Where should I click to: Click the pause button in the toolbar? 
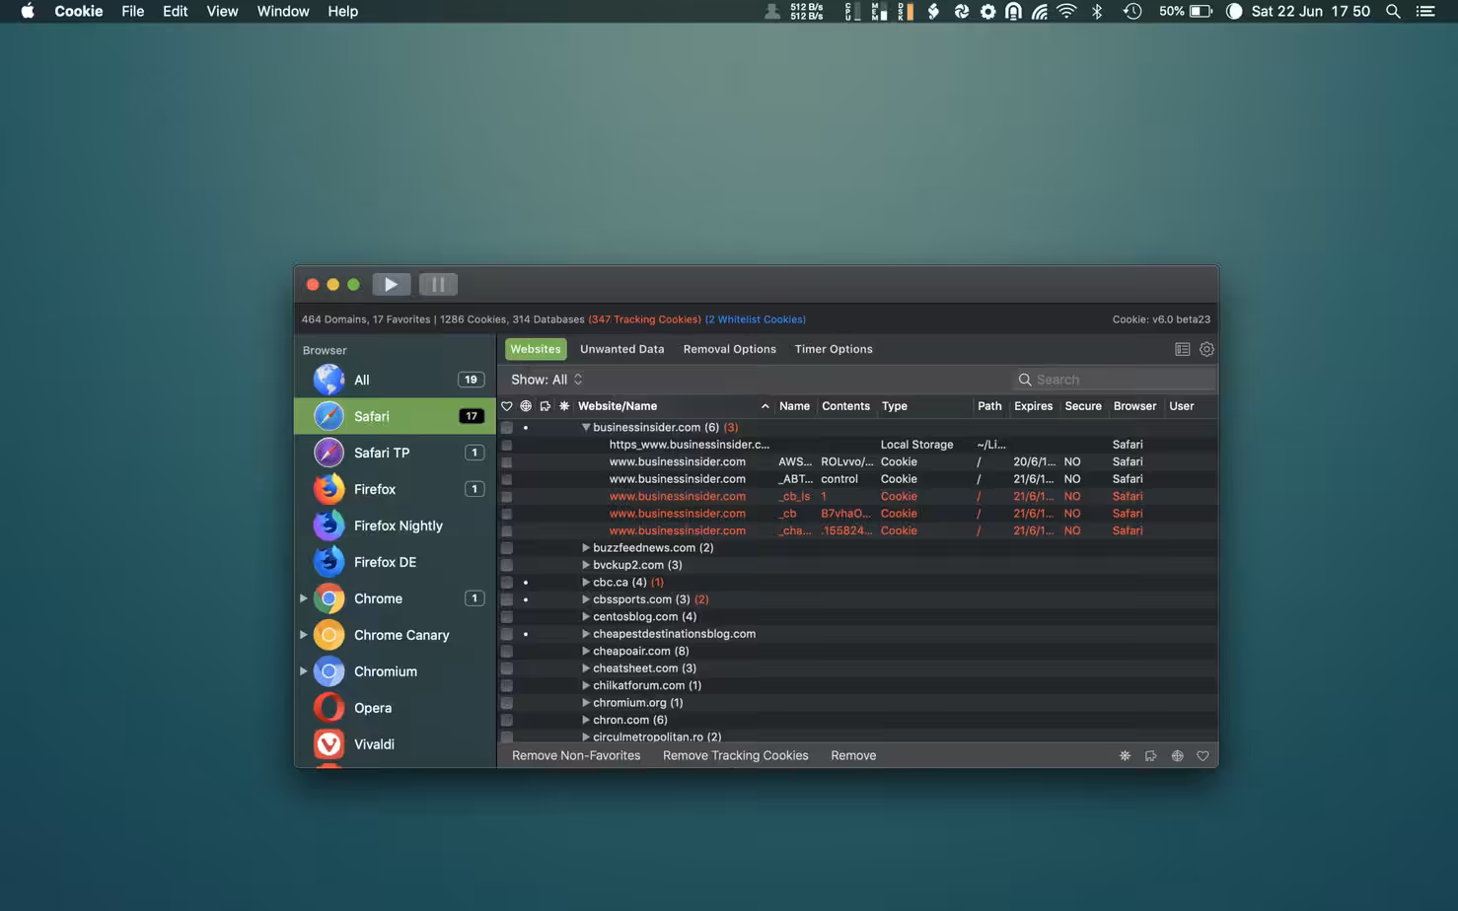438,284
